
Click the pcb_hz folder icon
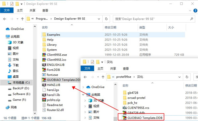[x=125, y=103]
